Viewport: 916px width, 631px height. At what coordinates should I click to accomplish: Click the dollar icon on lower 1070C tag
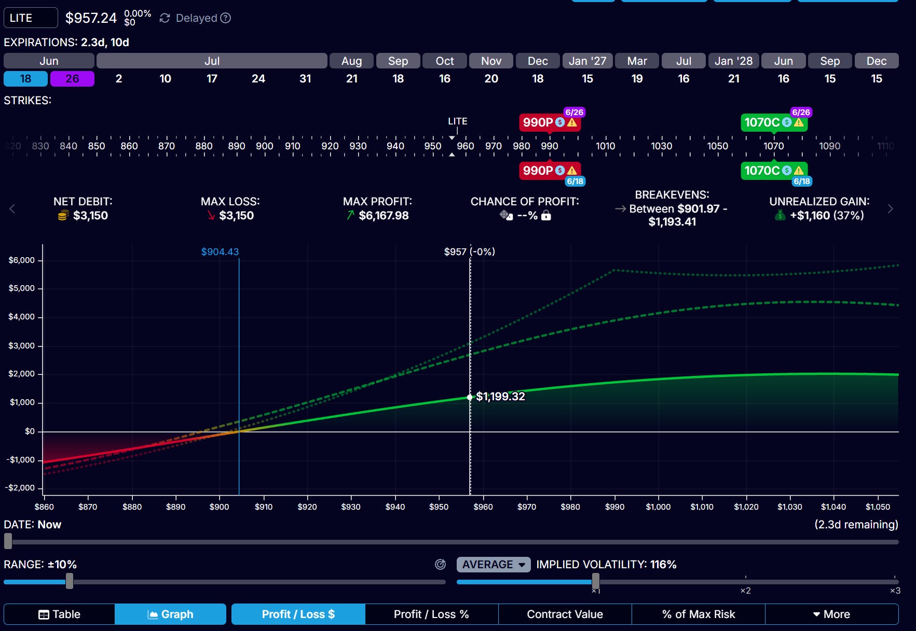tap(787, 171)
